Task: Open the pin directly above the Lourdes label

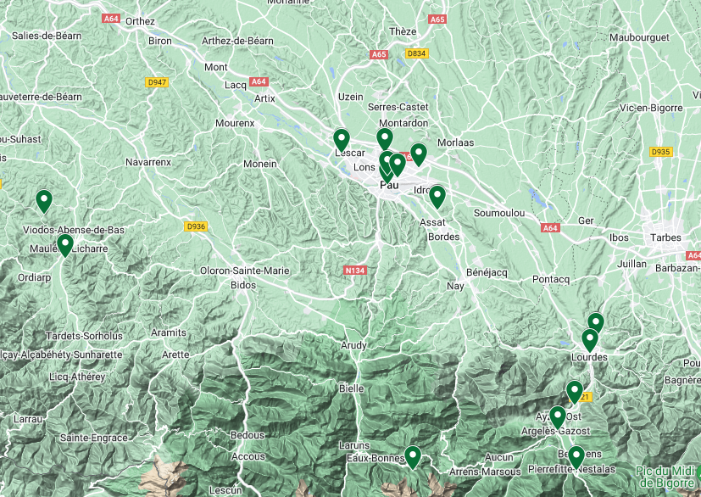Action: (590, 340)
